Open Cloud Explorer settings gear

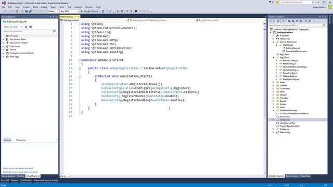[x=31, y=27]
